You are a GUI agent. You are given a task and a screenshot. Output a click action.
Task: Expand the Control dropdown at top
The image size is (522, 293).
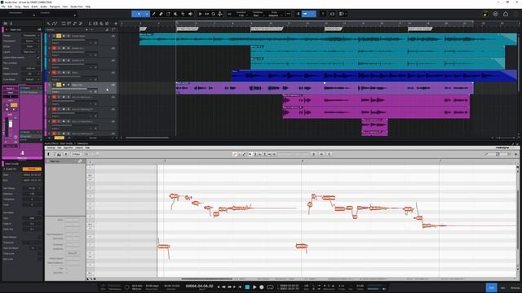(x=74, y=15)
